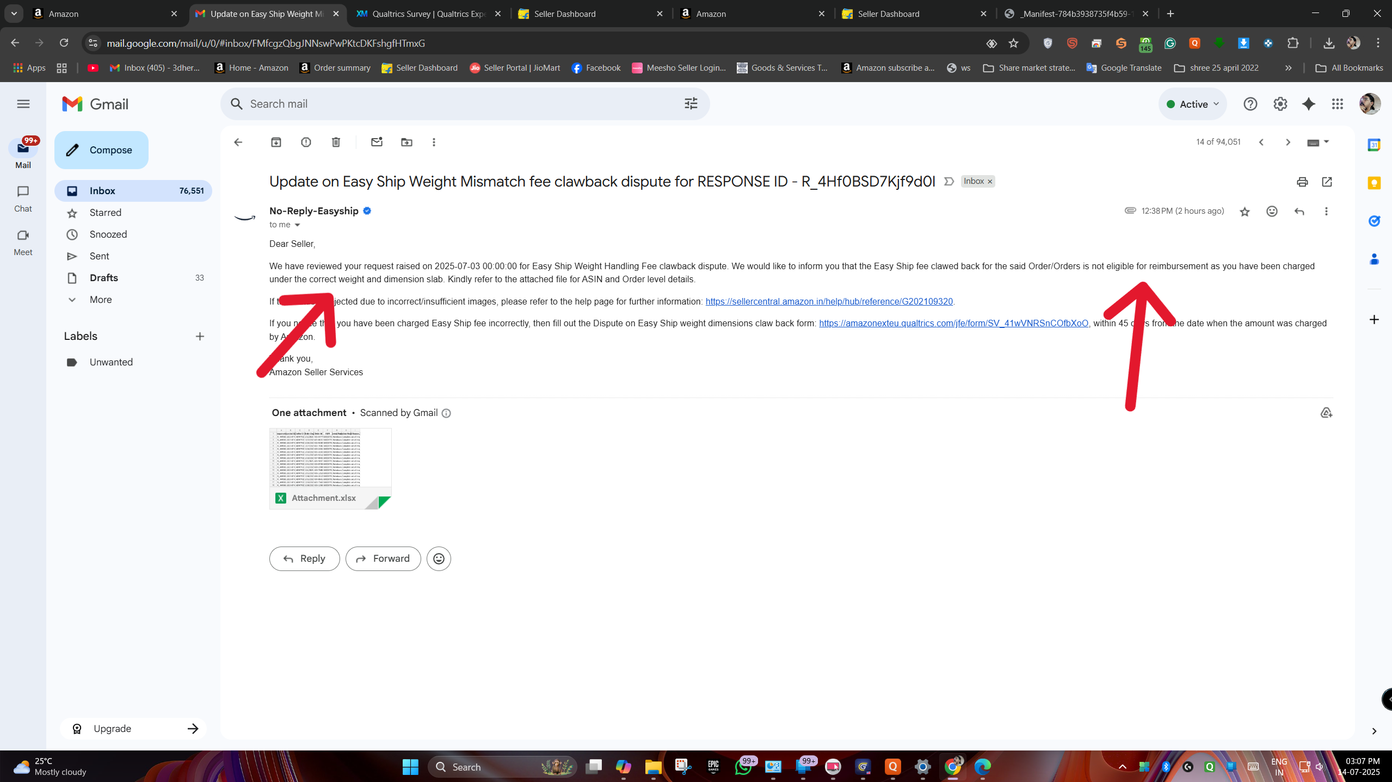Image resolution: width=1392 pixels, height=782 pixels.
Task: Mark the email as unread
Action: 377,142
